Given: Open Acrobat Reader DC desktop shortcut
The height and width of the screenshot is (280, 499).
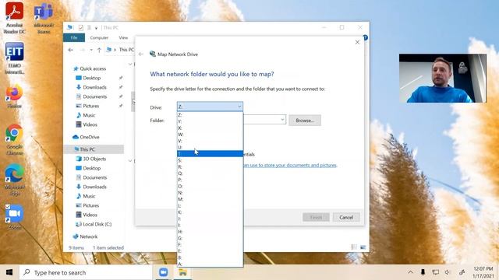Looking at the screenshot, I should click(14, 17).
